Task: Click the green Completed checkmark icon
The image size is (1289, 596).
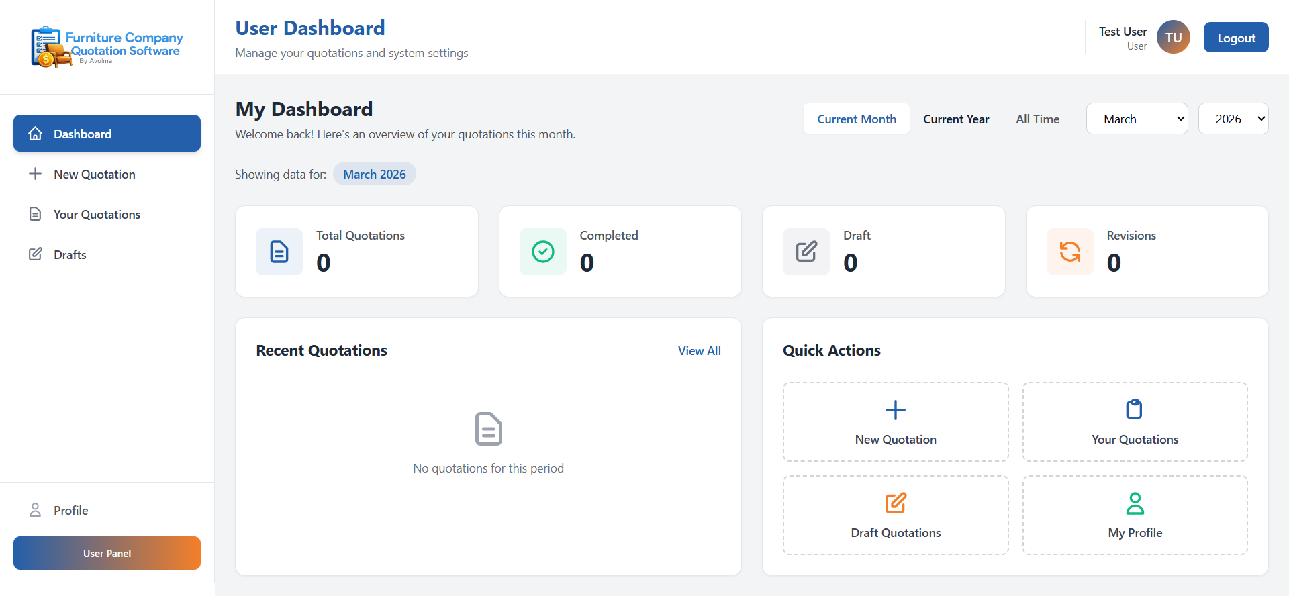Action: (542, 252)
